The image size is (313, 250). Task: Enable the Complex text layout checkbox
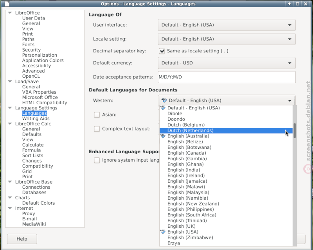coord(97,129)
